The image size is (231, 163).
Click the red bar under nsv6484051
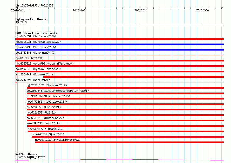click(119, 39)
